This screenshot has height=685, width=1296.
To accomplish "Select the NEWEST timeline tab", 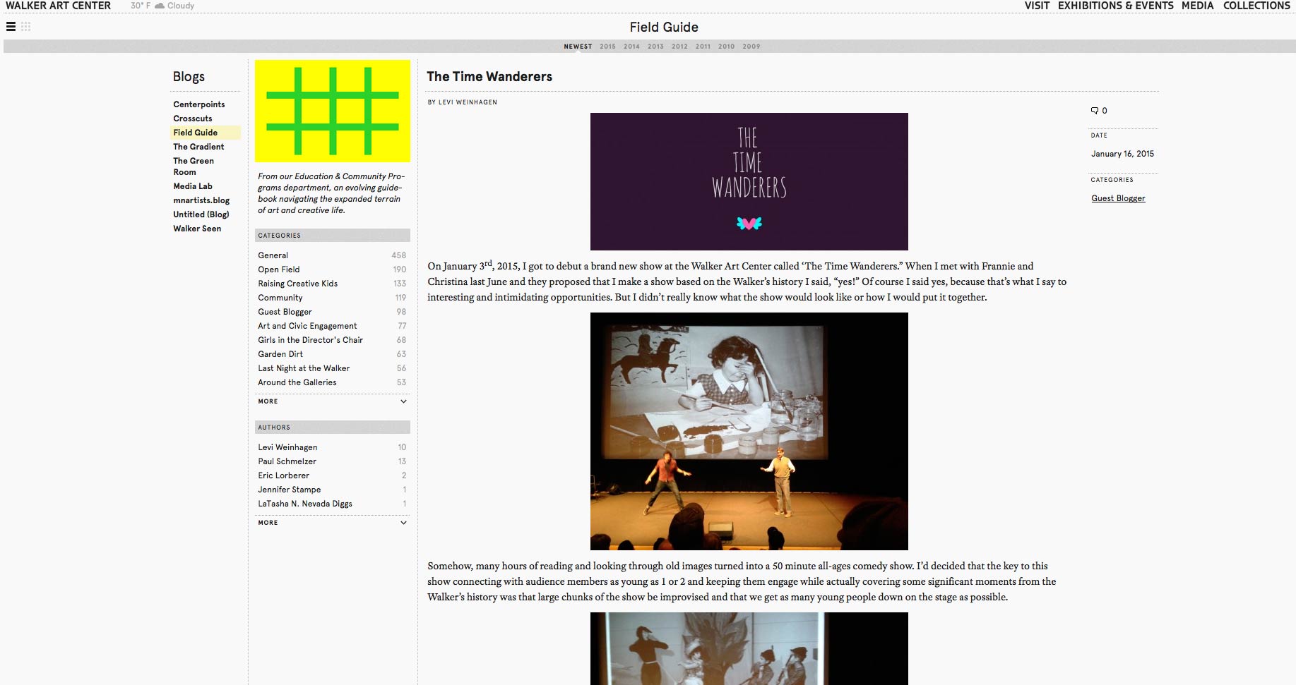I will tap(578, 47).
